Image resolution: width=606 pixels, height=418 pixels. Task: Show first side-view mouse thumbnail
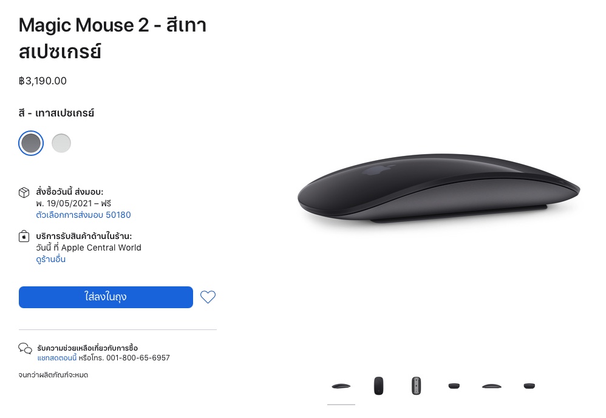tap(341, 386)
